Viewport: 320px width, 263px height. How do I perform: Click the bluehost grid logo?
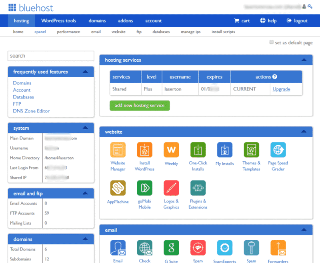click(x=12, y=8)
